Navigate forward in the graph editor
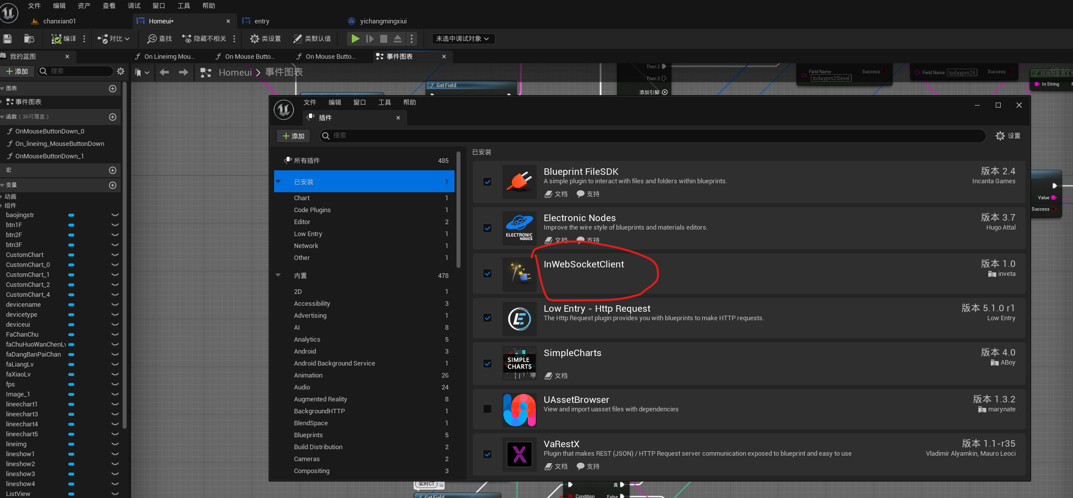1073x498 pixels. click(183, 73)
